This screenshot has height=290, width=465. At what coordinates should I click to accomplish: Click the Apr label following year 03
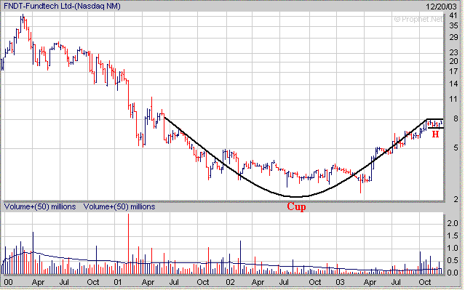(x=370, y=282)
